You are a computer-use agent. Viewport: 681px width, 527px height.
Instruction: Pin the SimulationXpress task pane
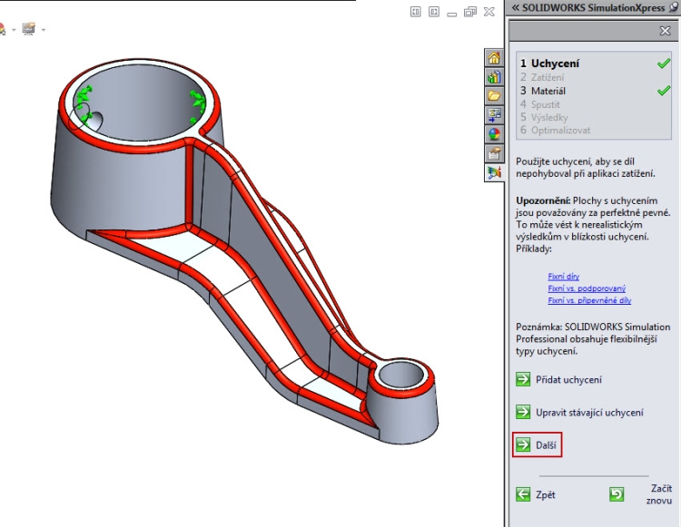pos(674,7)
